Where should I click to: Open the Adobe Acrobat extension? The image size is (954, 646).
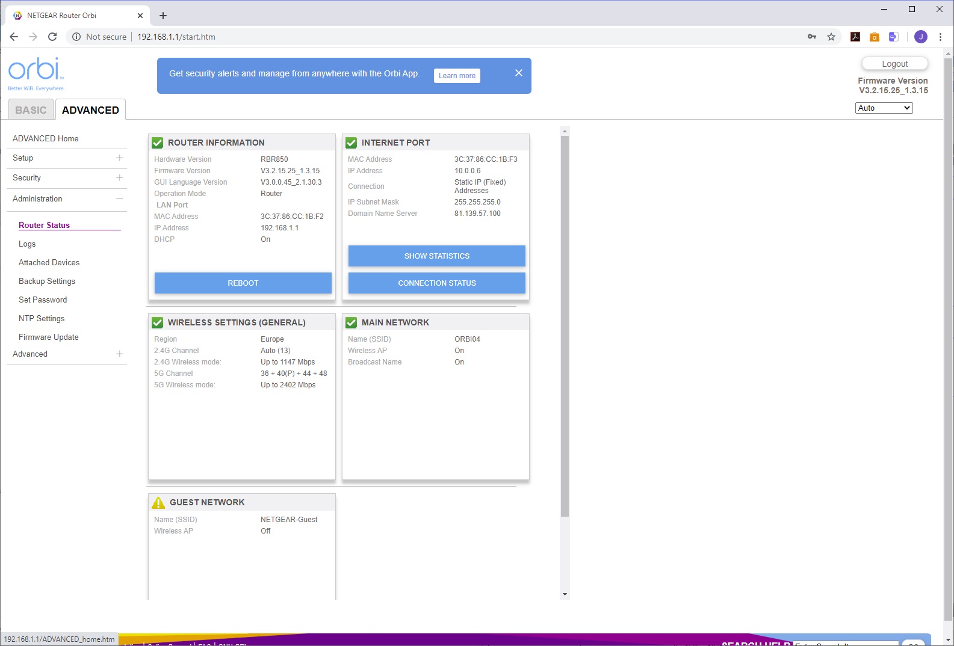[x=855, y=37]
